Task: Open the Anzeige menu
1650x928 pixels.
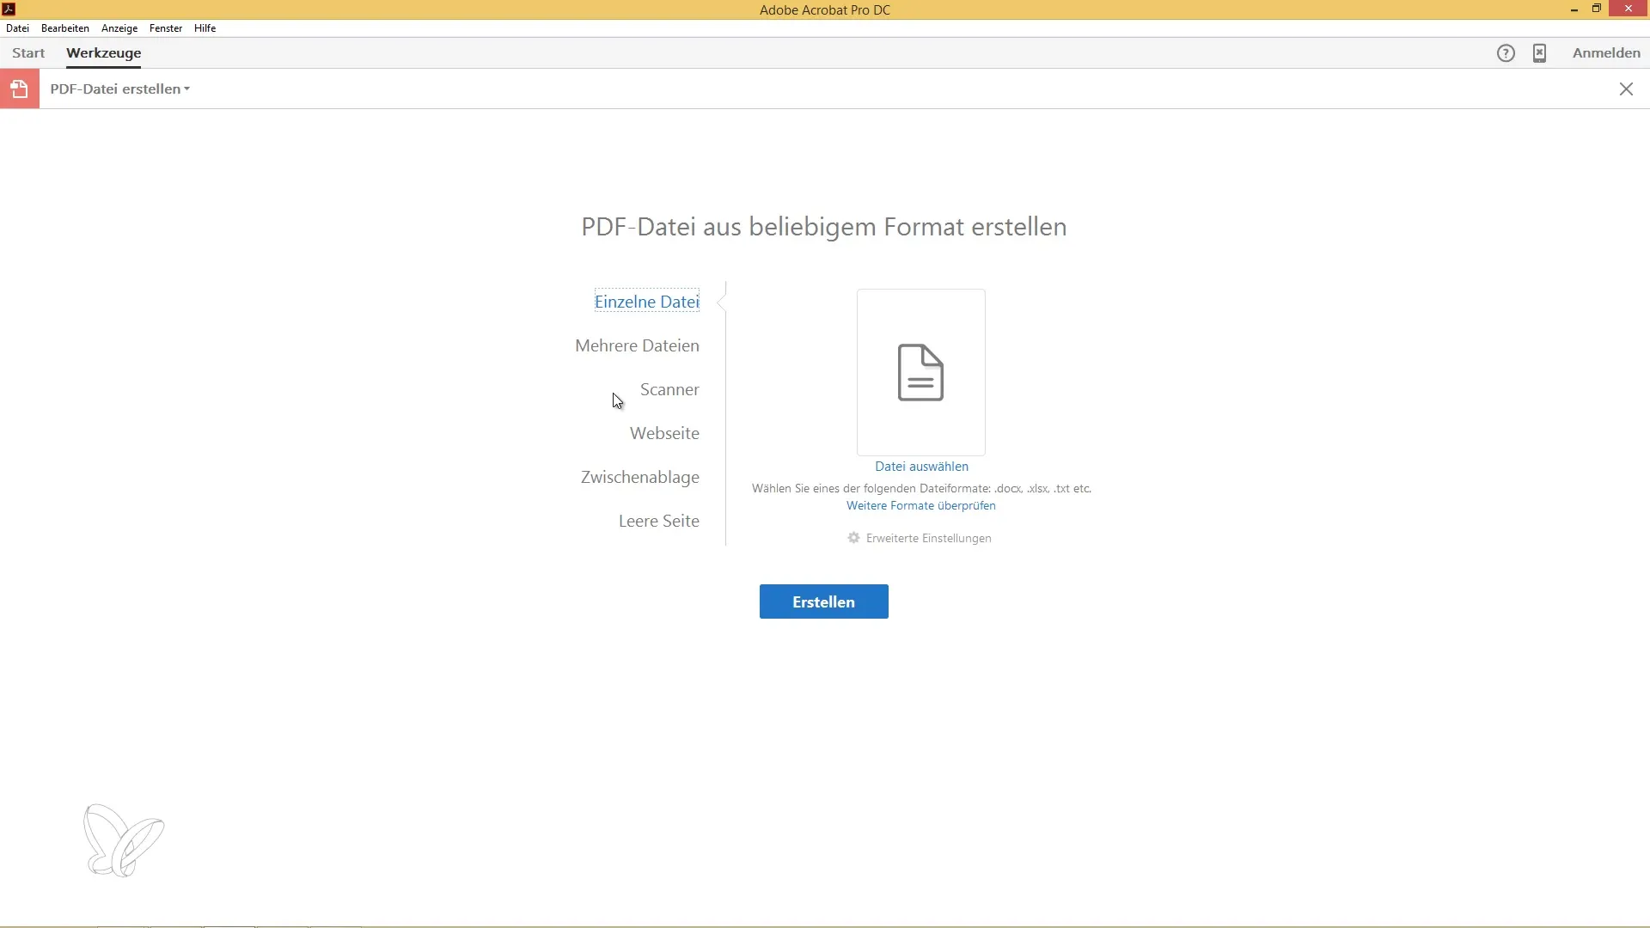Action: [x=119, y=28]
